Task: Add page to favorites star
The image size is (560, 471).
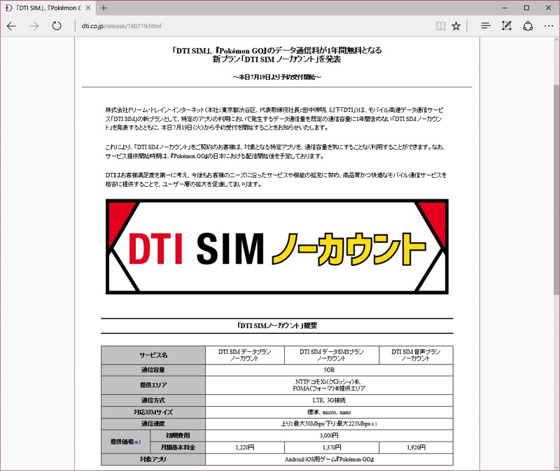Action: coord(456,26)
